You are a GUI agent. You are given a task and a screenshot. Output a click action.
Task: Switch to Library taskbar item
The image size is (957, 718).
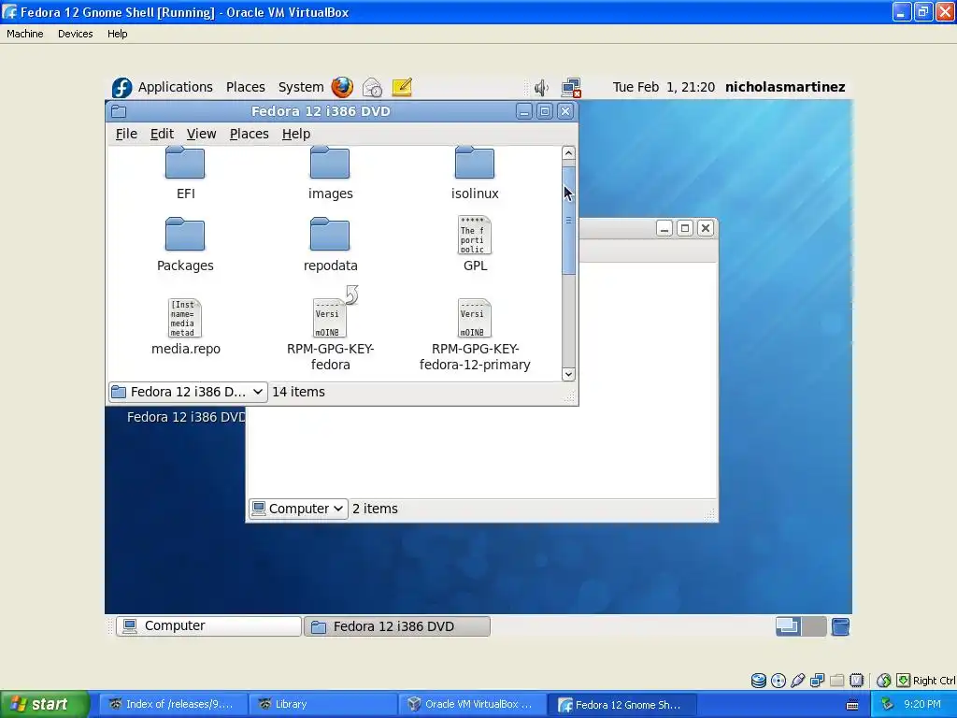coord(322,705)
